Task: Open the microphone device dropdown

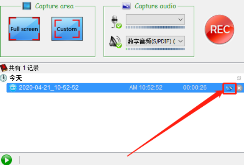Action: pyautogui.click(x=155, y=19)
